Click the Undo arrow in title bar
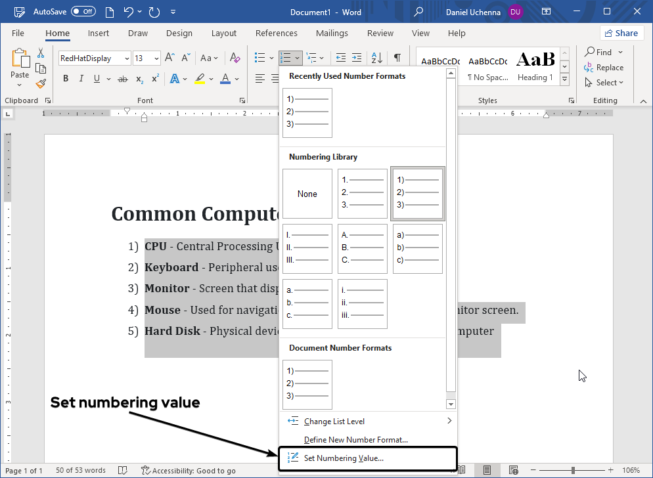Viewport: 653px width, 478px height. point(129,12)
